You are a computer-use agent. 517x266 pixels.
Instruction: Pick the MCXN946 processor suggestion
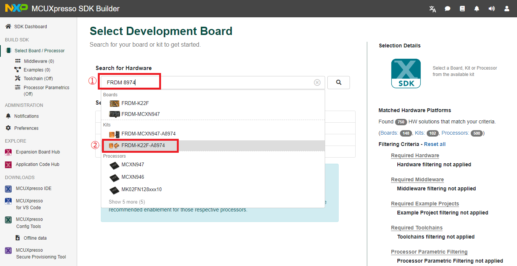pos(132,177)
